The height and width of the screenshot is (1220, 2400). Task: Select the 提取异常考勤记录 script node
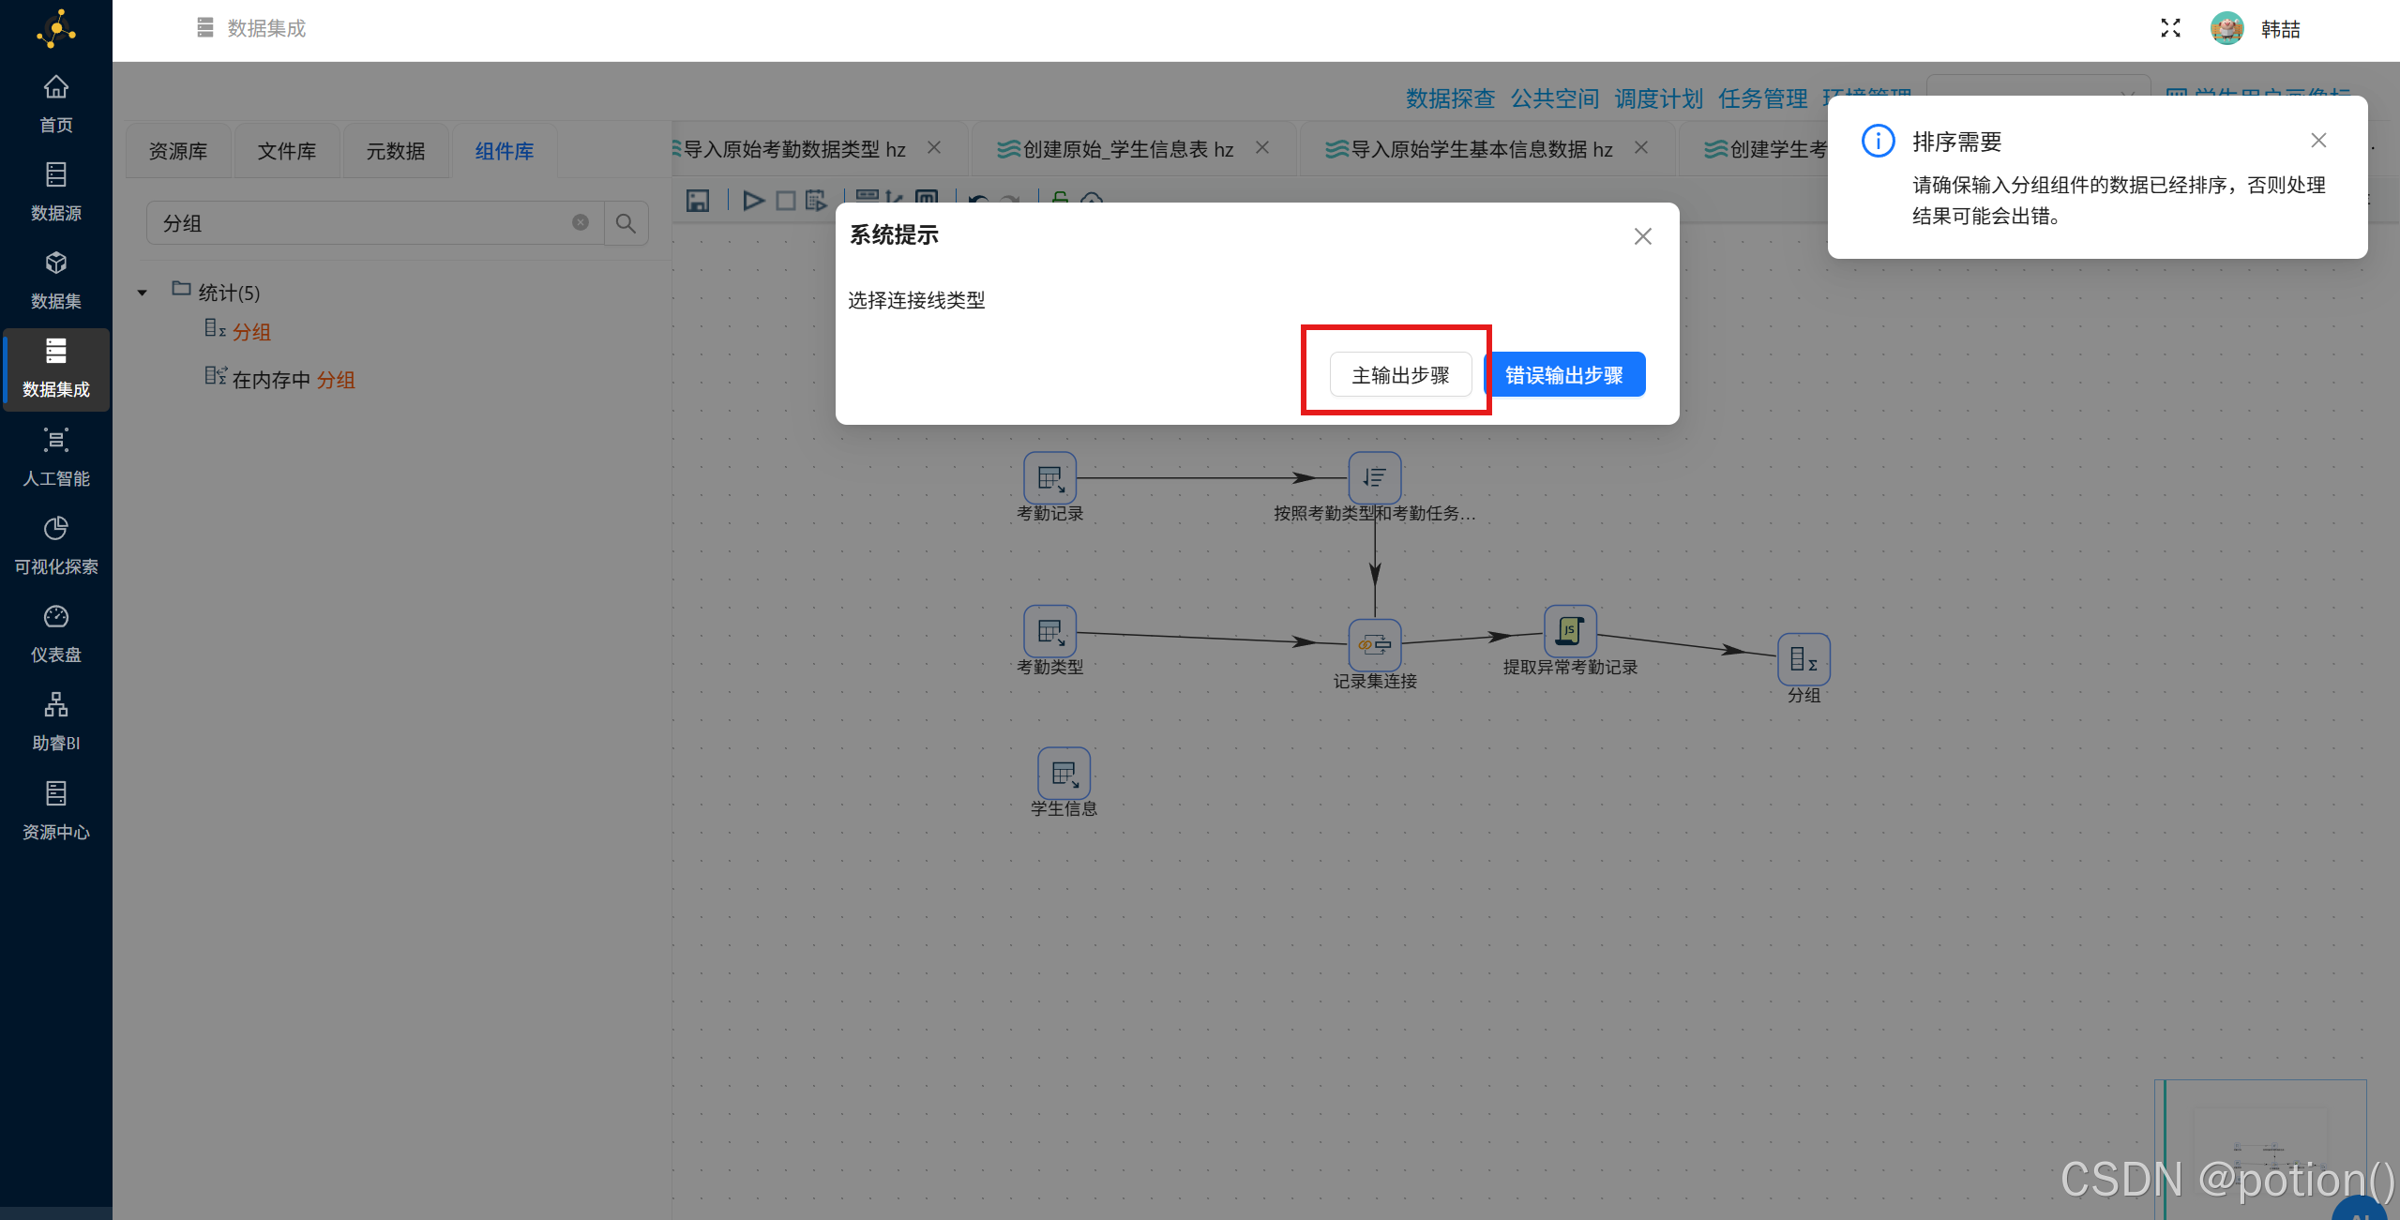point(1570,632)
